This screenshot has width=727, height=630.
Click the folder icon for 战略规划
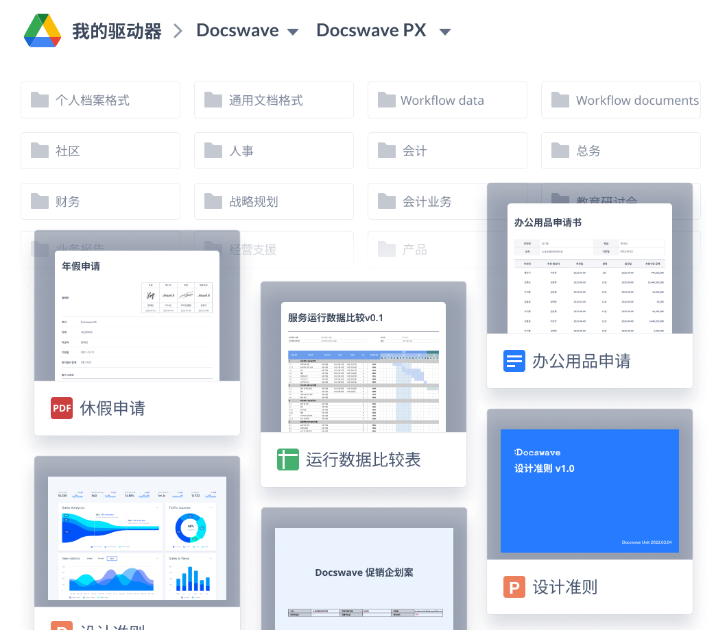[213, 201]
